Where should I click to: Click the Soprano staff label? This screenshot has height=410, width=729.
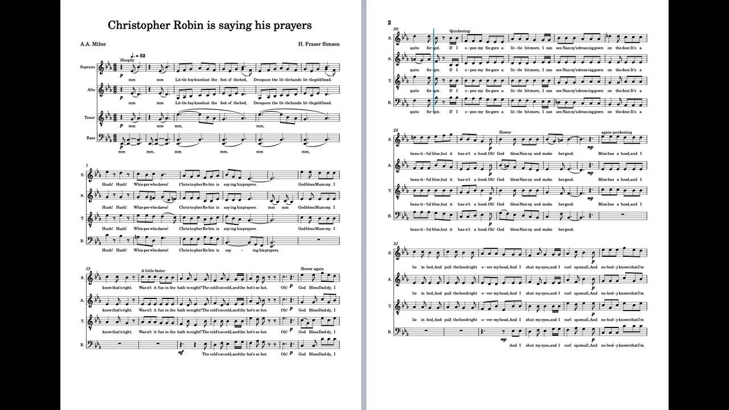click(x=87, y=68)
